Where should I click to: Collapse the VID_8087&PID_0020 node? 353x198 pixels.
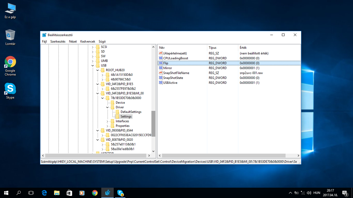point(98,140)
